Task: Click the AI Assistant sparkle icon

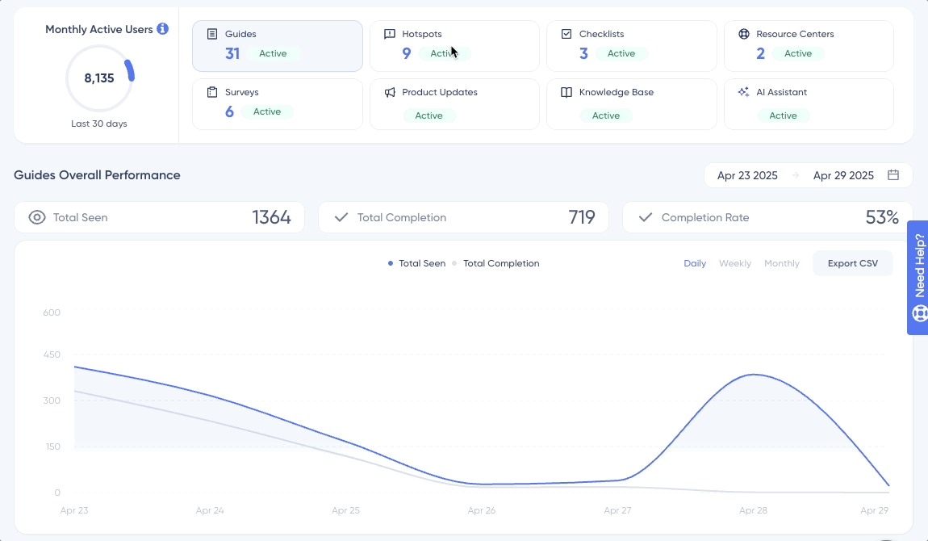Action: click(743, 92)
